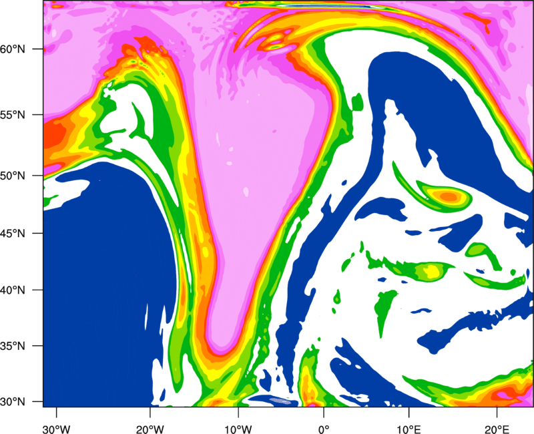Click the 30°N latitude label

coord(13,402)
